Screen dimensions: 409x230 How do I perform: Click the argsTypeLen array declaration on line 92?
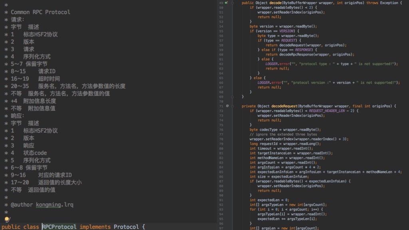coord(272,205)
